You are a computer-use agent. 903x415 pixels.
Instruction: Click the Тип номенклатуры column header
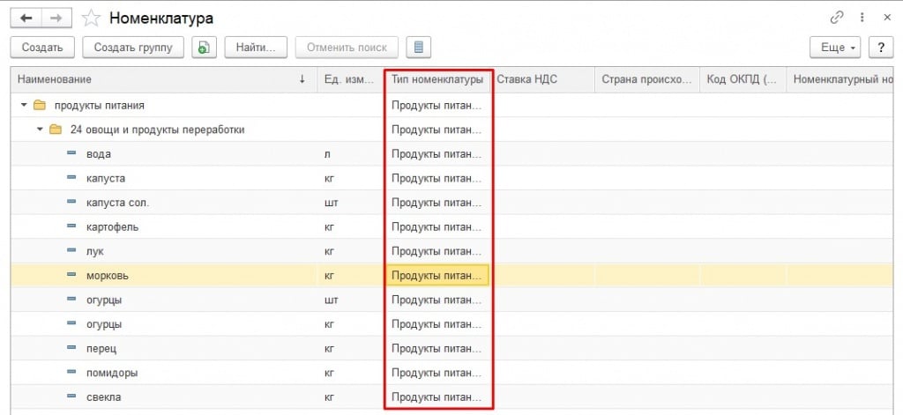click(437, 80)
